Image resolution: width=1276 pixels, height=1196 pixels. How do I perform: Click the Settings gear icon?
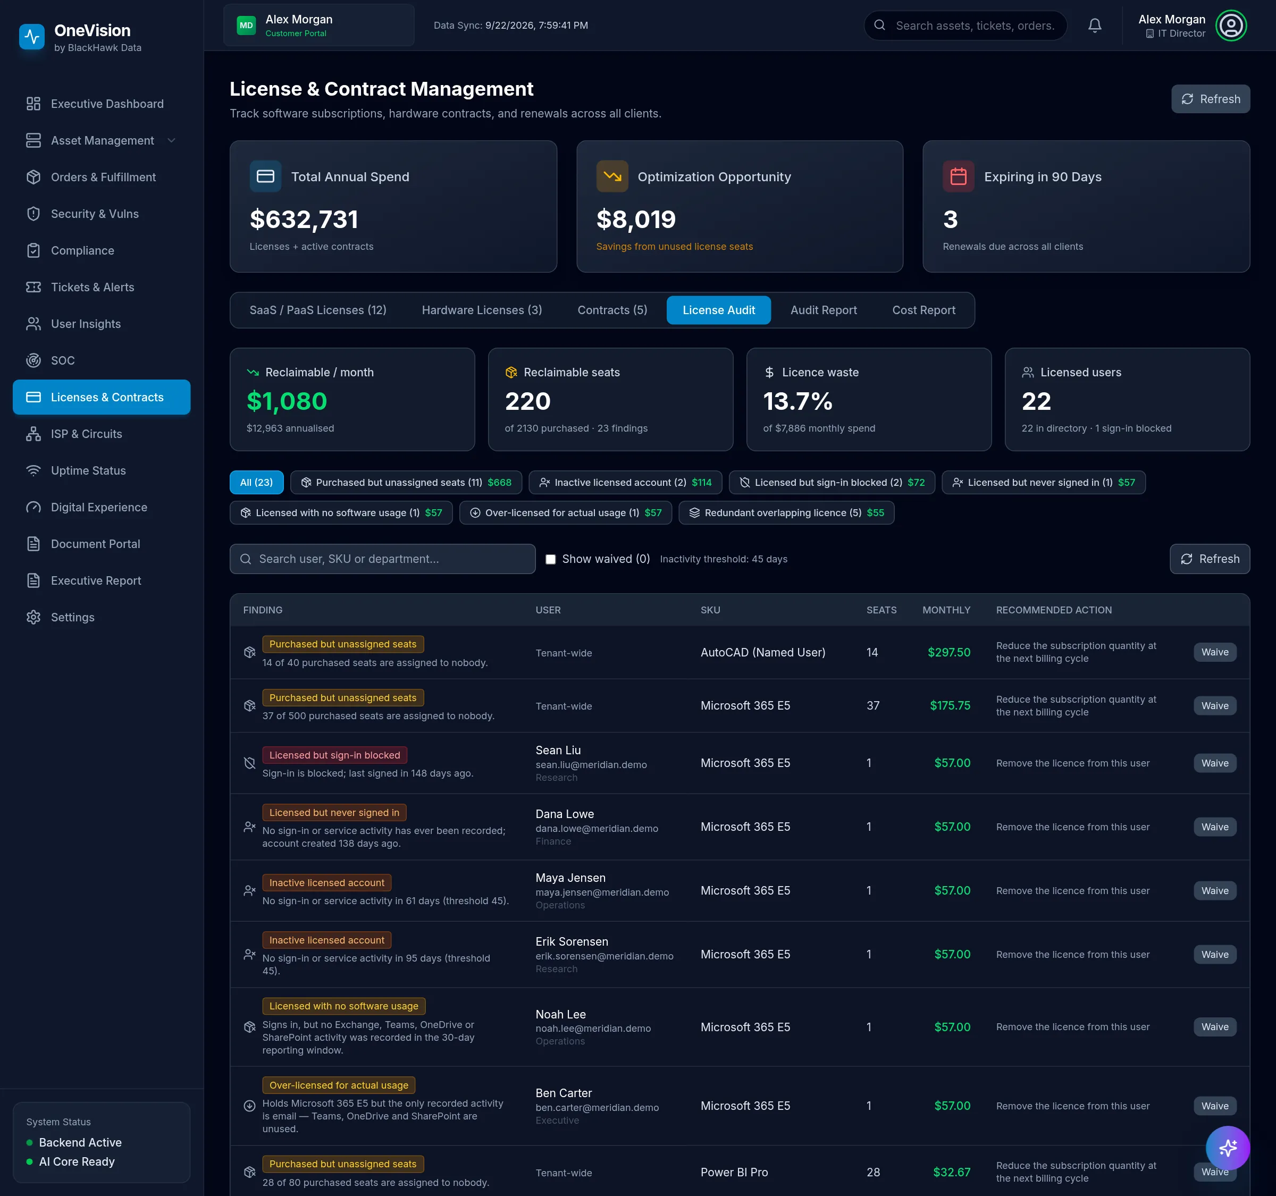(x=33, y=617)
